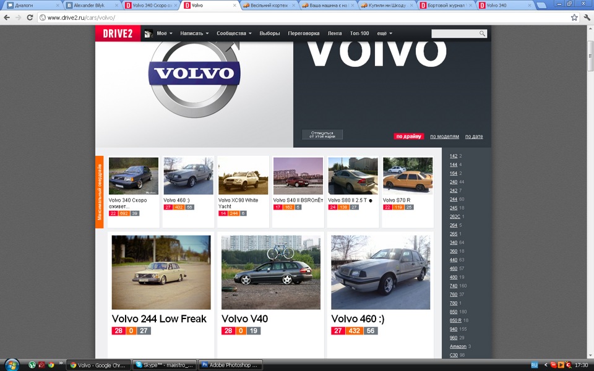This screenshot has height=371, width=594.
Task: Expand the 'ещё' dropdown menu
Action: 384,33
